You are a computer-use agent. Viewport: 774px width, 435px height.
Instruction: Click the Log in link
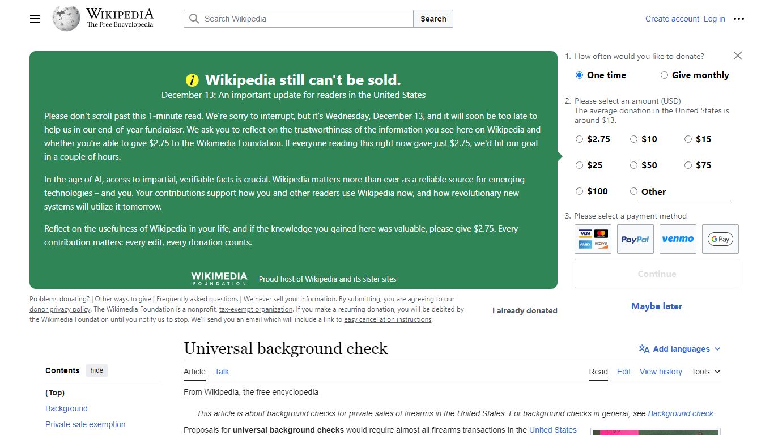click(x=715, y=19)
